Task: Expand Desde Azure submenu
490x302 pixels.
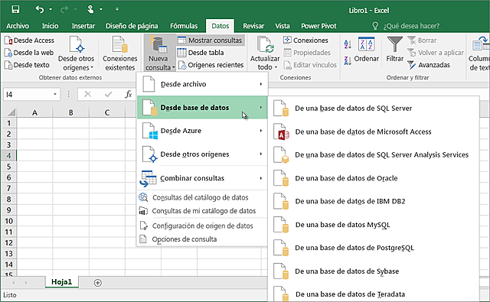Action: [202, 131]
